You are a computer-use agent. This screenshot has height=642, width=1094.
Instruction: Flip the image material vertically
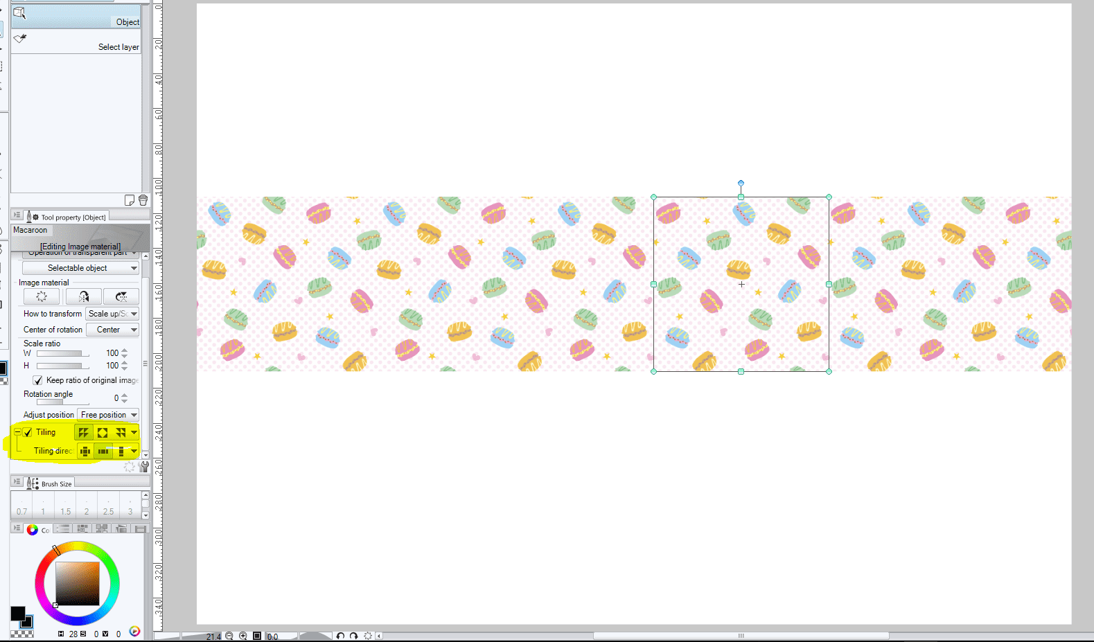(x=121, y=296)
